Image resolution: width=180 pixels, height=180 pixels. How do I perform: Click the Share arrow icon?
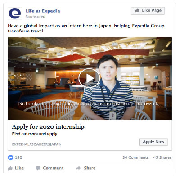coord(78,168)
